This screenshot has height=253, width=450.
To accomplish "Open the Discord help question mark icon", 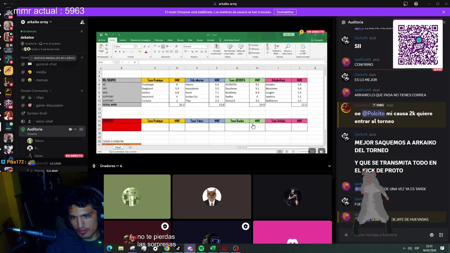I will tap(416, 4).
